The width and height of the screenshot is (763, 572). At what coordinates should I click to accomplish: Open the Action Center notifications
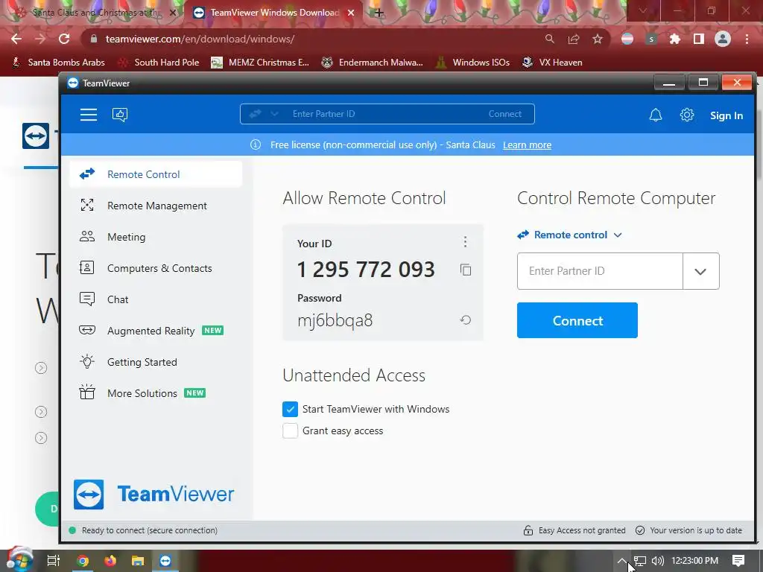point(738,561)
